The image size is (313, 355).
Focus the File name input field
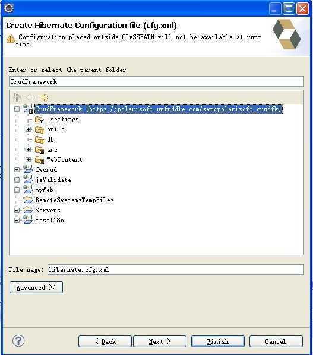point(176,269)
